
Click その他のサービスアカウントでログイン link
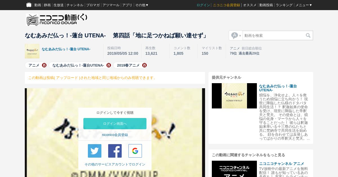click(x=115, y=164)
